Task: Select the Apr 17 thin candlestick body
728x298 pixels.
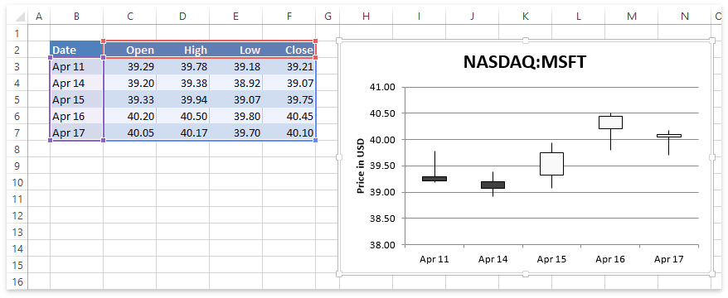Action: (669, 136)
